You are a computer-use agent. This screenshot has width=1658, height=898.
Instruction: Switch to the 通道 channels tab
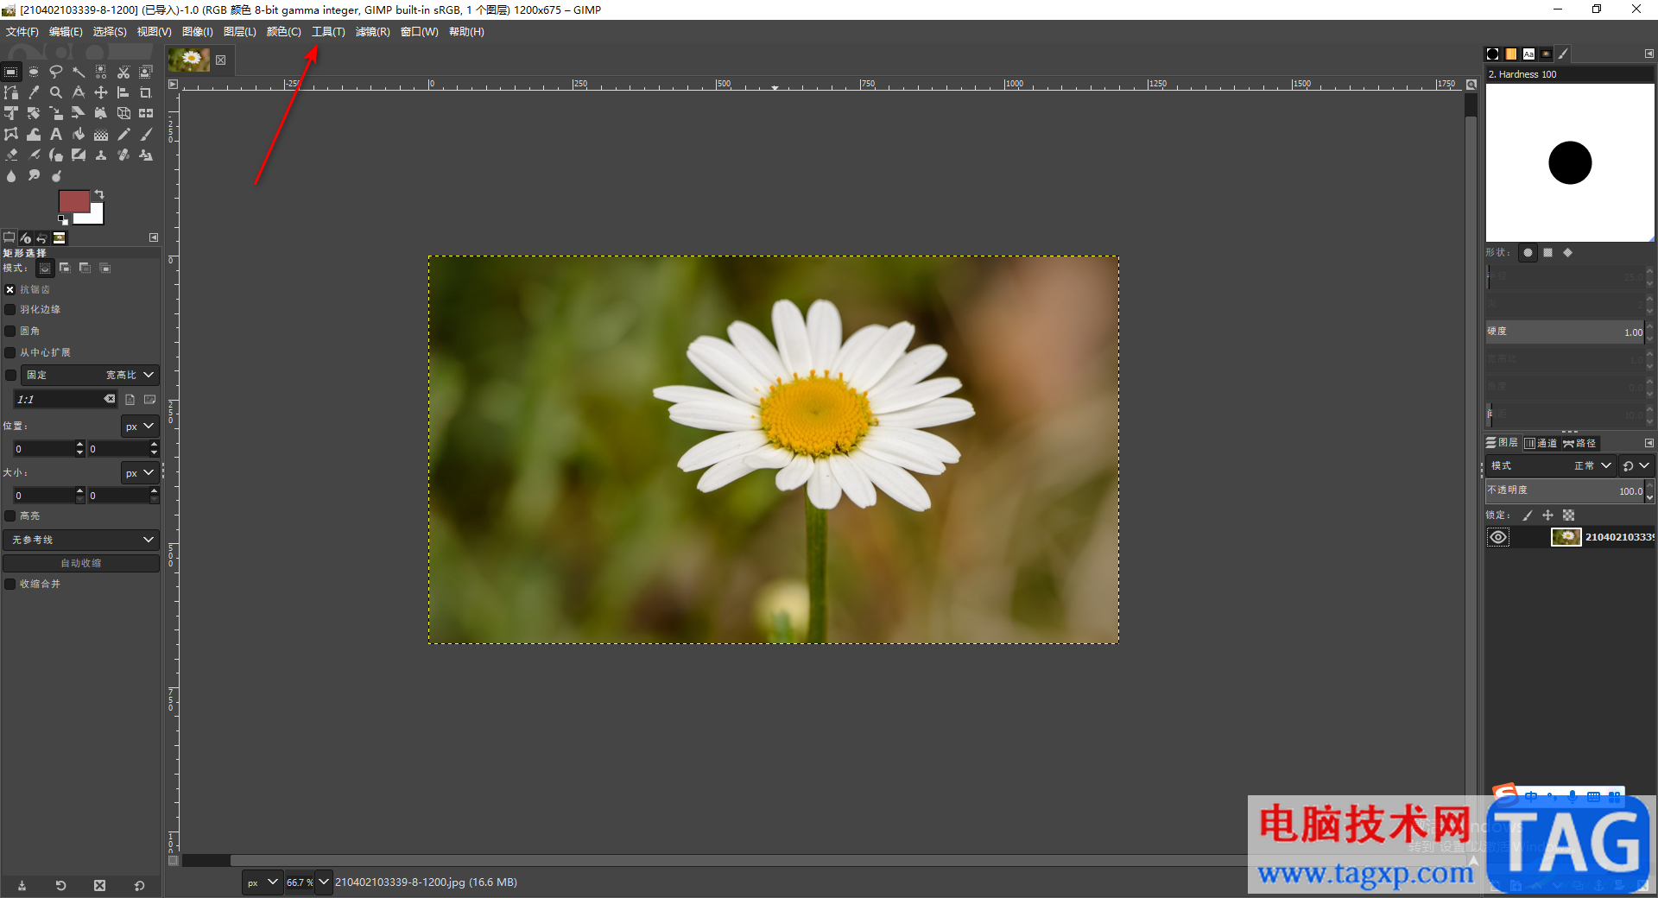(x=1541, y=443)
